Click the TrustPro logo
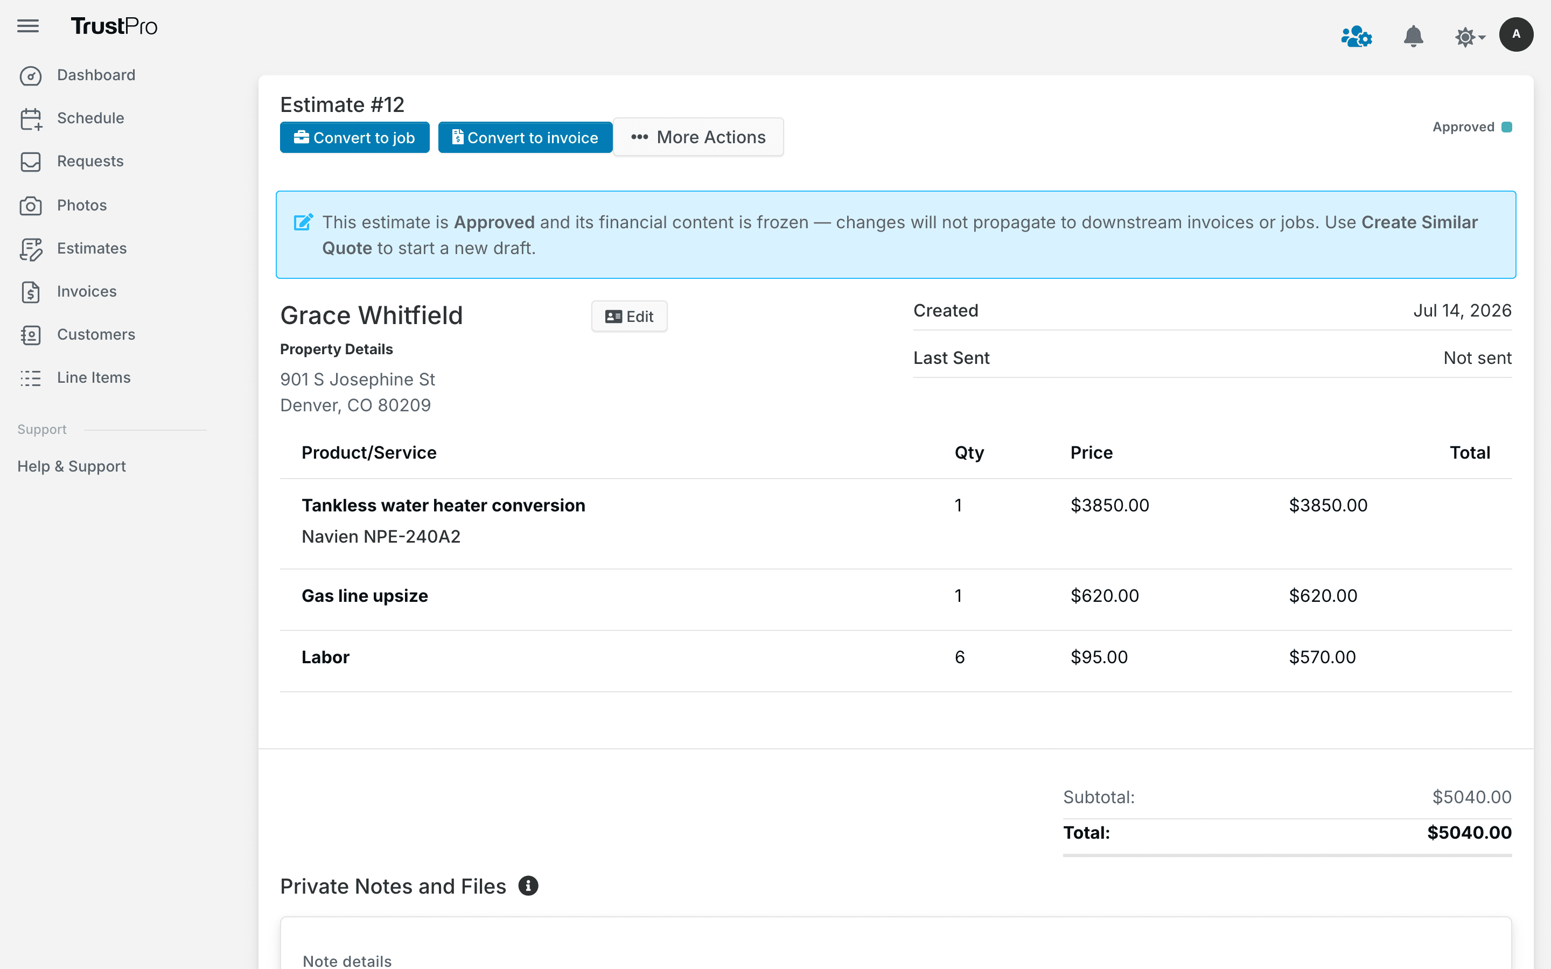The image size is (1551, 969). point(114,26)
